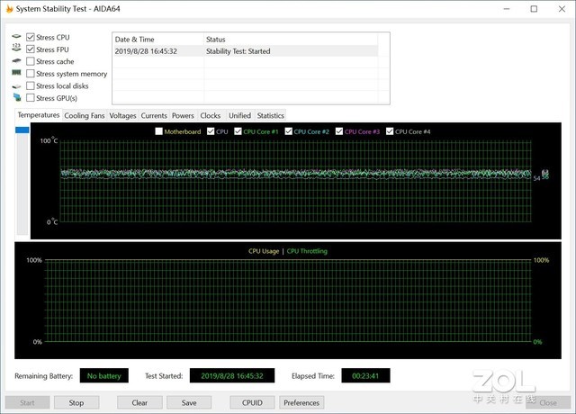Uncheck the Stress CPU checkbox
This screenshot has height=414, width=576.
(31, 37)
